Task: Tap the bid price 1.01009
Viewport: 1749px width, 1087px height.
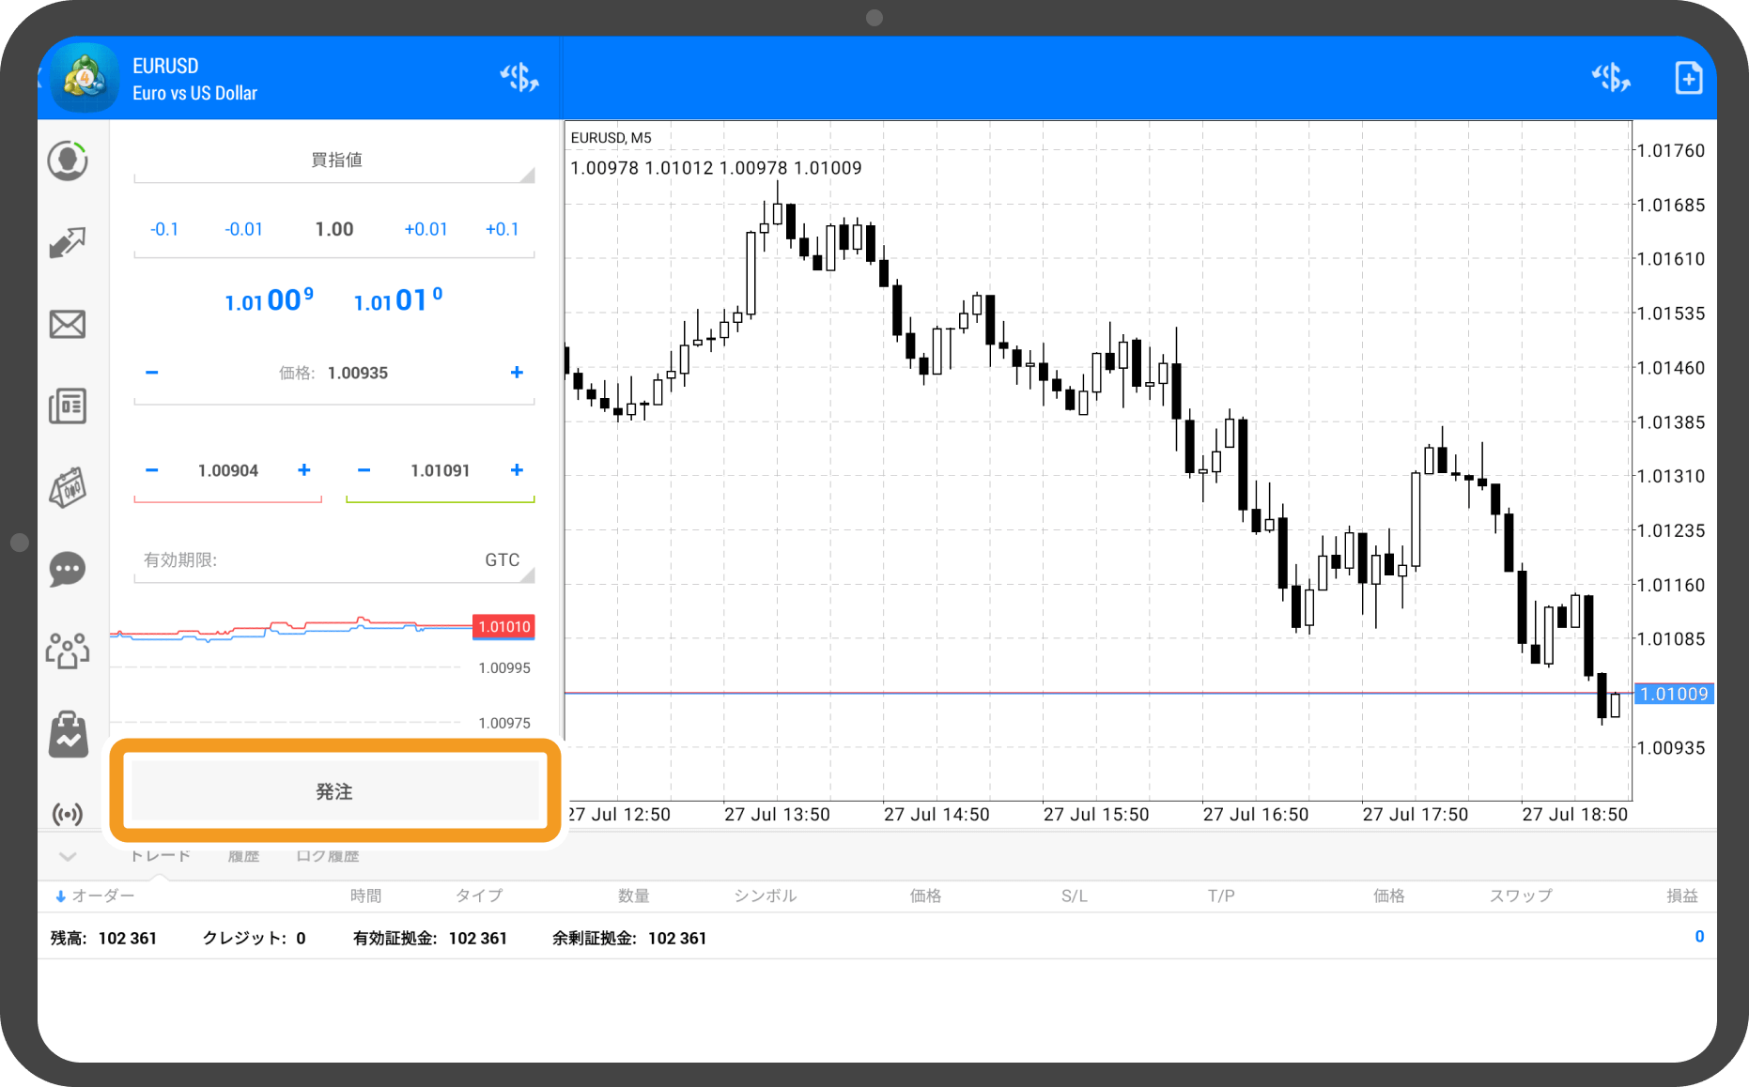Action: (269, 300)
